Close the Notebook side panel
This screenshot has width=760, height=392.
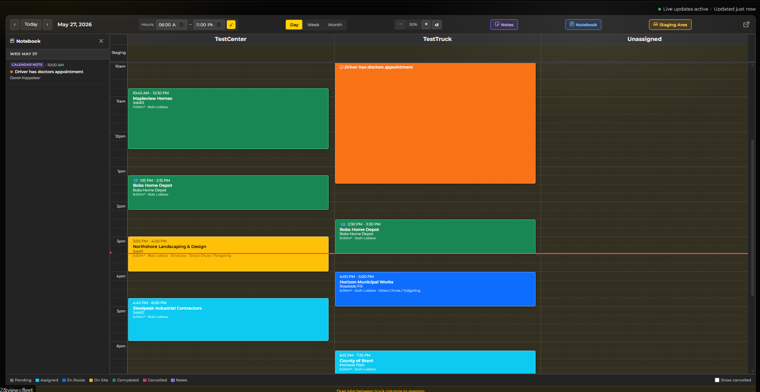pyautogui.click(x=101, y=41)
